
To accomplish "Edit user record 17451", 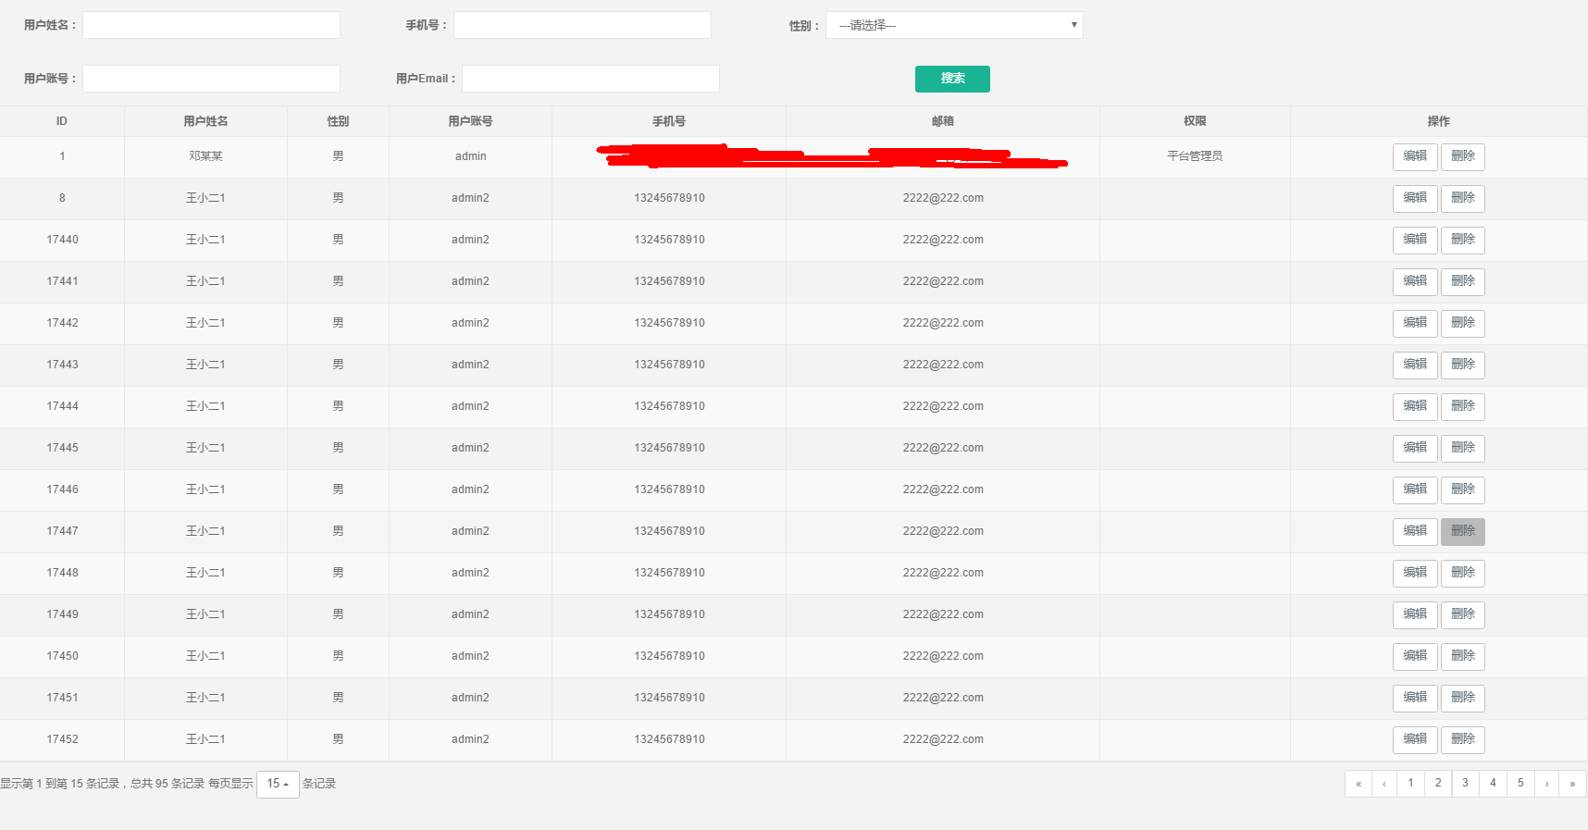I will pyautogui.click(x=1415, y=698).
